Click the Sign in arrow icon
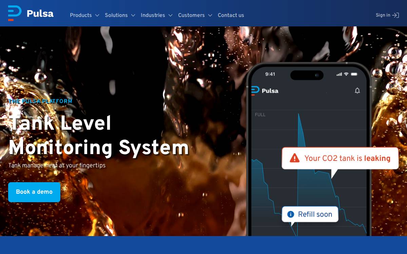Image resolution: width=407 pixels, height=254 pixels. click(395, 15)
